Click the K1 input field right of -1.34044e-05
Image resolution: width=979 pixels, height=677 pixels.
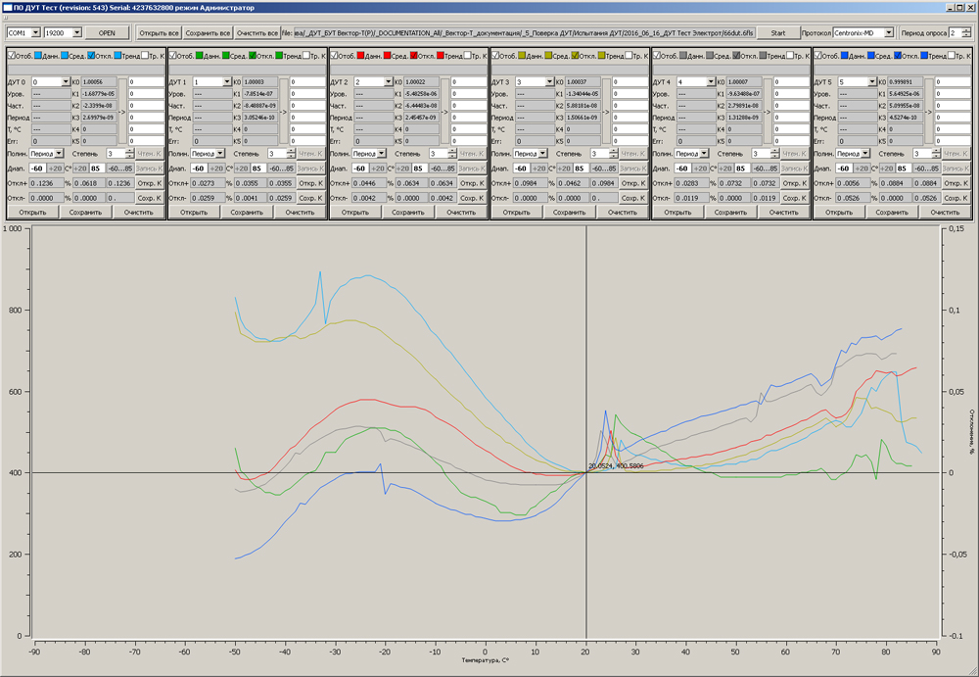tap(629, 94)
